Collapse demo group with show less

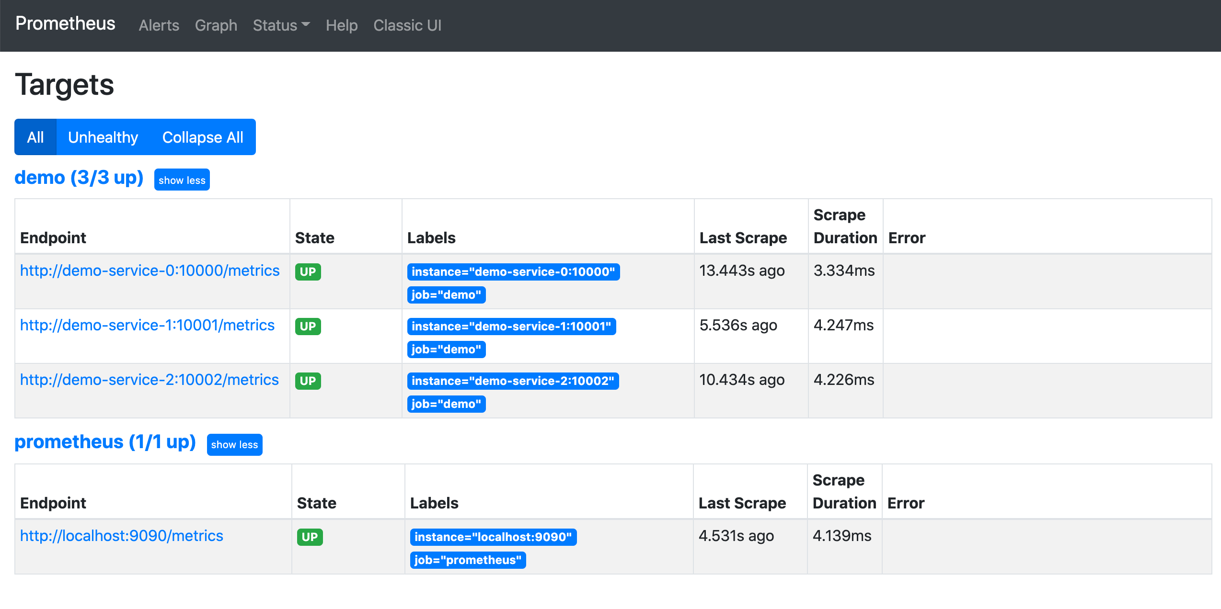click(x=182, y=180)
